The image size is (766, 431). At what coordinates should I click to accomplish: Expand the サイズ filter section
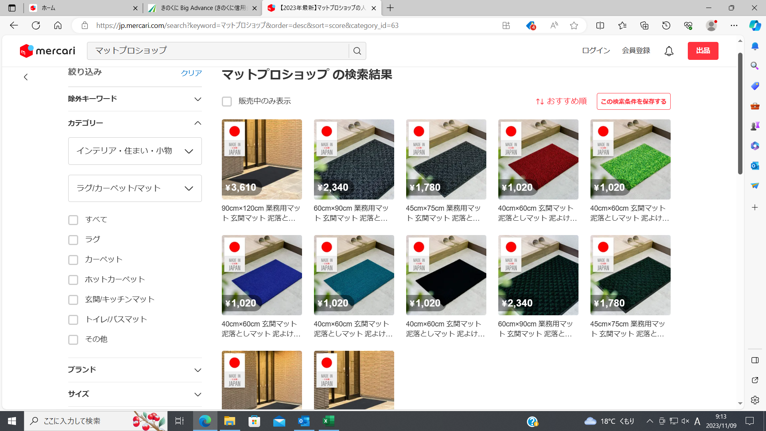tap(135, 394)
